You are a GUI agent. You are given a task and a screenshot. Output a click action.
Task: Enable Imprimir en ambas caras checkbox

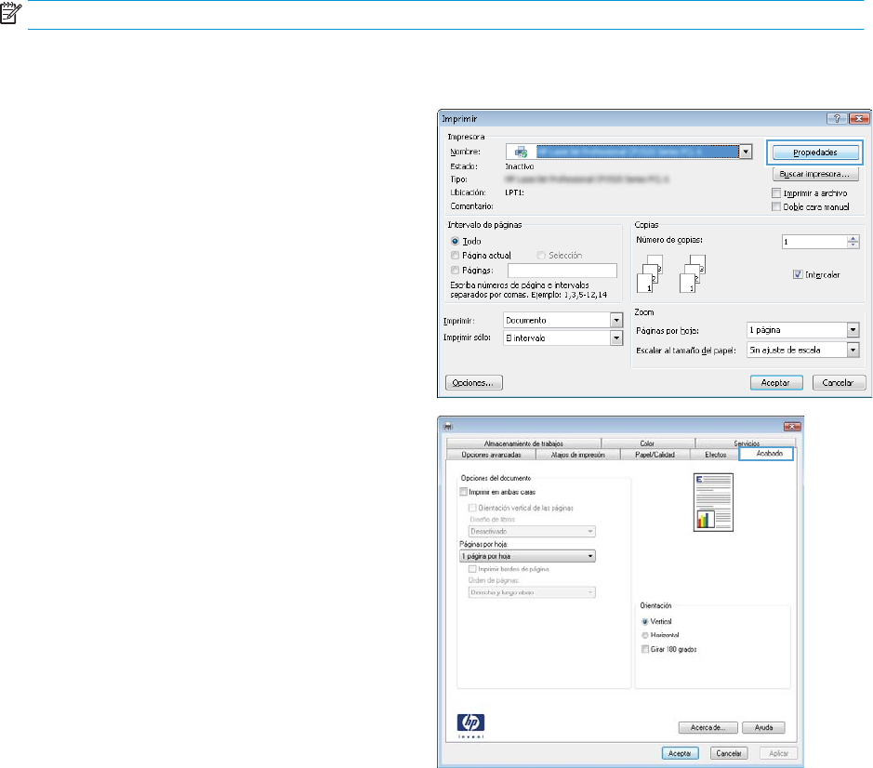coord(465,491)
